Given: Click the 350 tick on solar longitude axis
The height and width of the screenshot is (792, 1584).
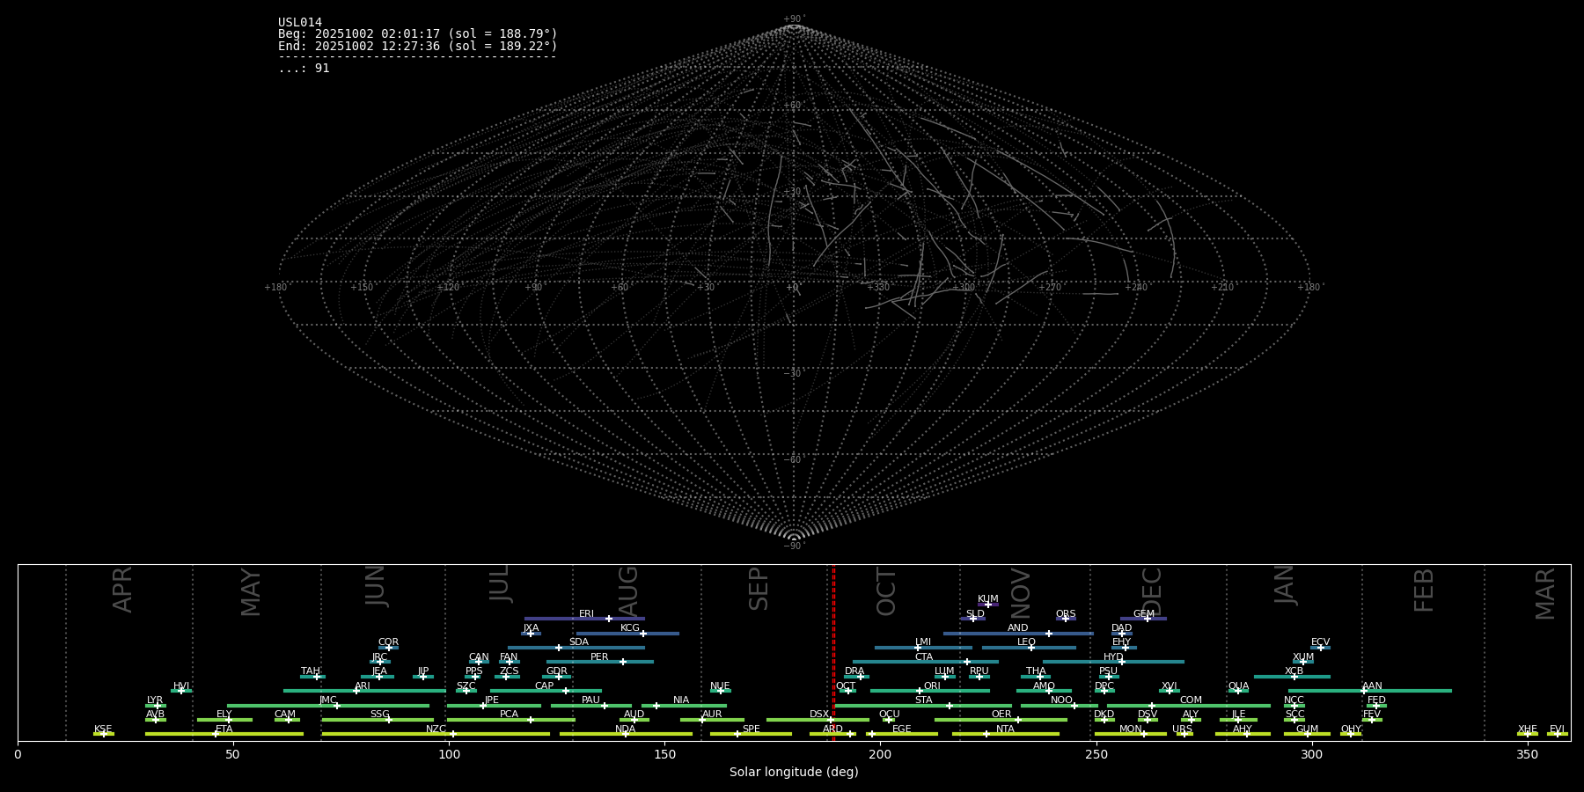Looking at the screenshot, I should tap(1527, 753).
